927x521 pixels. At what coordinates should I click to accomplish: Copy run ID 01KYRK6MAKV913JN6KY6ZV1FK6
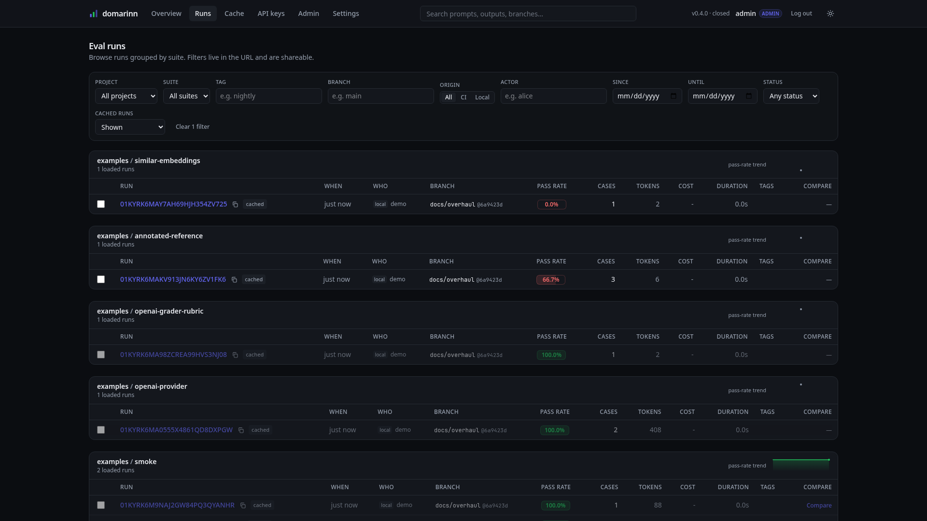tap(234, 280)
